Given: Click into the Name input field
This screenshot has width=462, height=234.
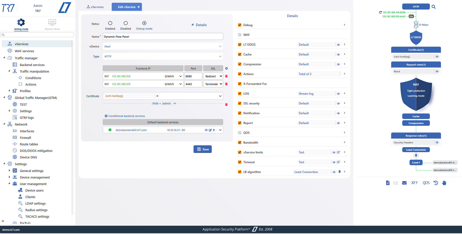Looking at the screenshot, I should click(163, 37).
